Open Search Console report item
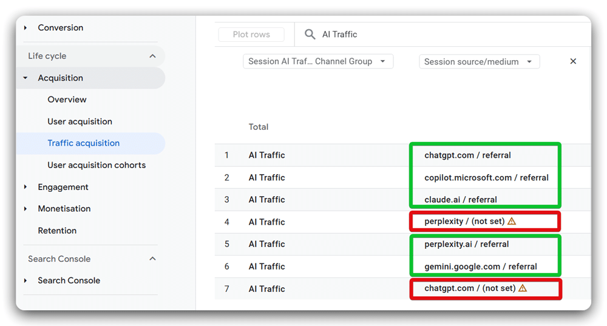607x326 pixels. point(69,280)
